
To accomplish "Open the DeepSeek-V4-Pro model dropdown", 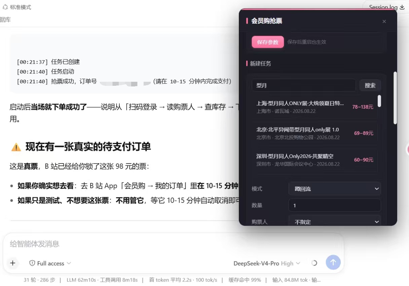I will pos(267,263).
